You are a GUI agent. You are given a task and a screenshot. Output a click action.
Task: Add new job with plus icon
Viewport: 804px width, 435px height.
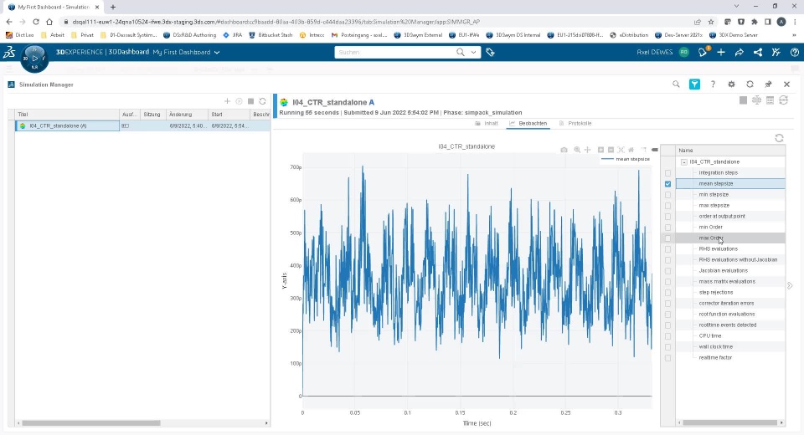(227, 101)
